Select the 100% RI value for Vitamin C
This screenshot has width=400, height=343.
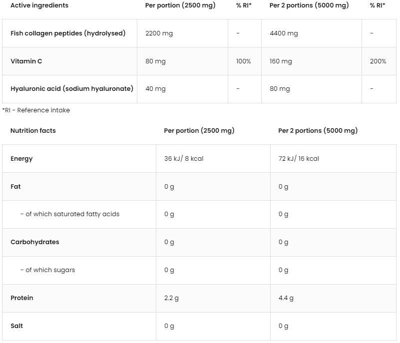243,61
